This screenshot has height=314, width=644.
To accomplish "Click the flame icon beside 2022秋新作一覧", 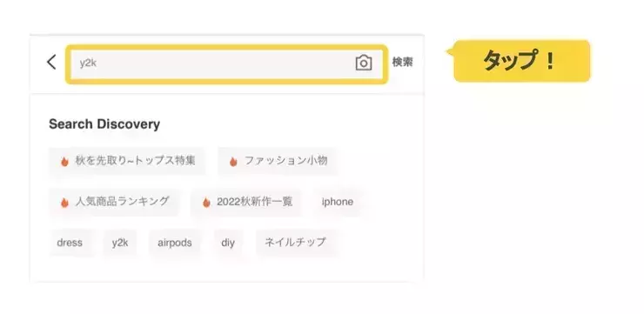I will click(x=206, y=203).
